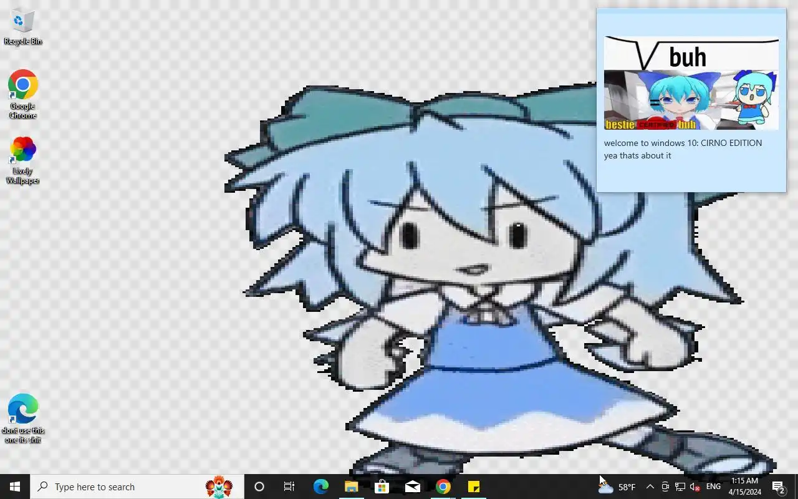Open the muted volume tray icon
The image size is (798, 499).
click(695, 487)
